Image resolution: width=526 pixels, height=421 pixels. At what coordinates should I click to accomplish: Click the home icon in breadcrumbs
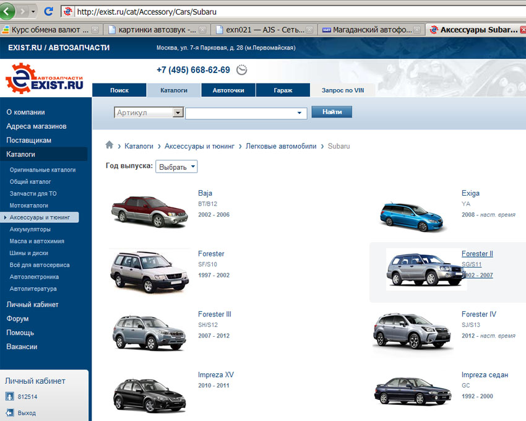110,145
